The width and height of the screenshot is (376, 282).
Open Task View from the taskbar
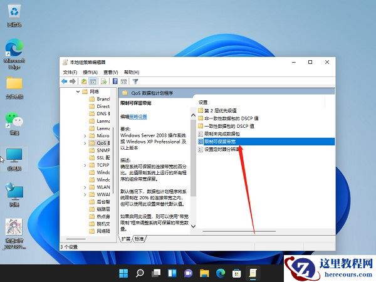[156, 273]
